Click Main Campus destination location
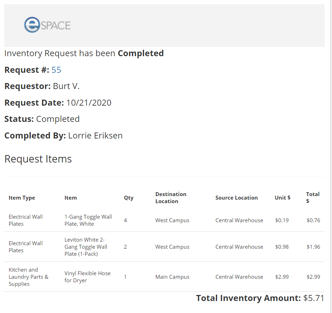Image resolution: width=332 pixels, height=313 pixels. (172, 277)
